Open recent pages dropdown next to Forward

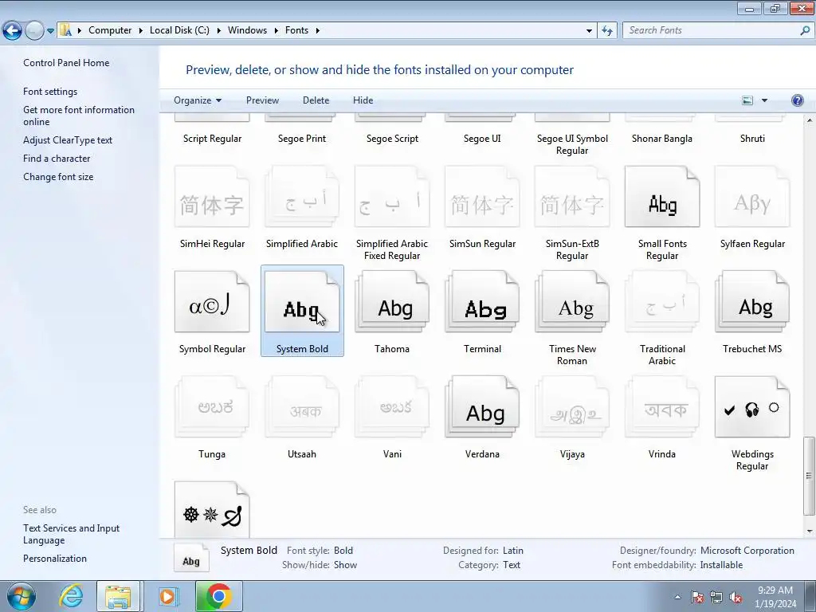[x=50, y=31]
